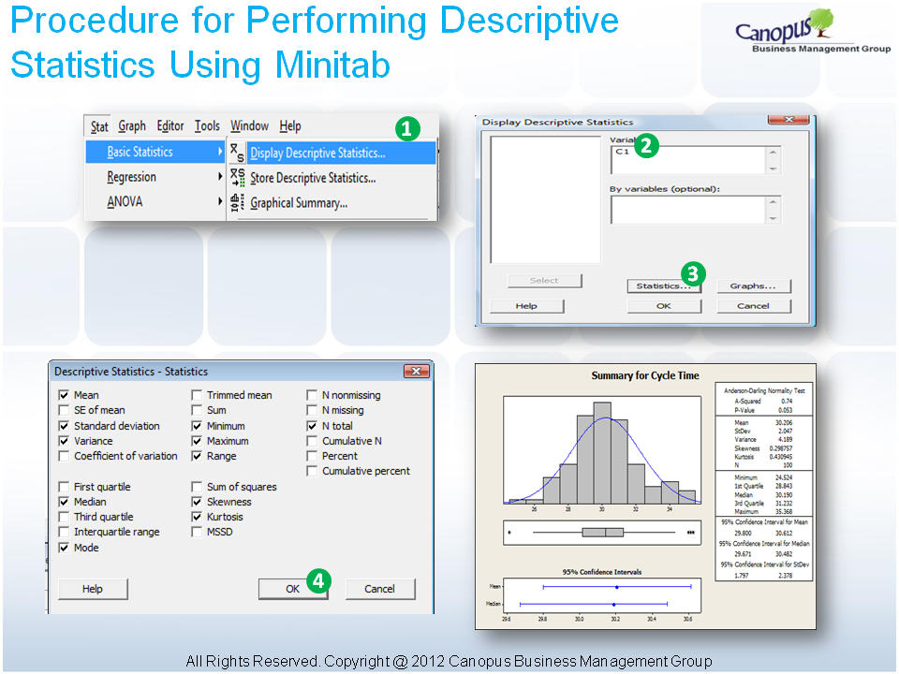Click the Variables box scroll-up arrow
The width and height of the screenshot is (899, 674).
[773, 153]
